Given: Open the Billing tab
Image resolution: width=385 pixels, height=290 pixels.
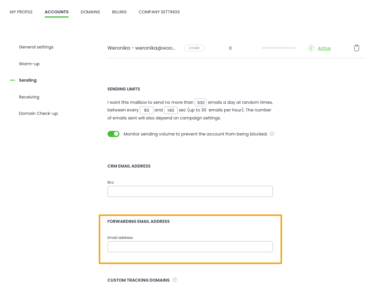Looking at the screenshot, I should (119, 12).
